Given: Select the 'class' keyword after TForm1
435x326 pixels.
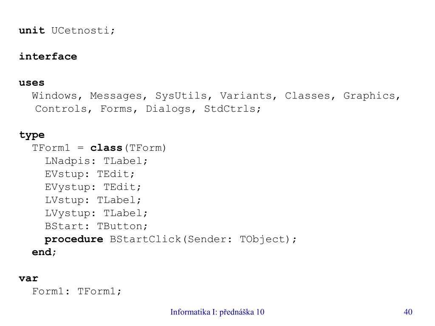Looking at the screenshot, I should tap(106, 148).
